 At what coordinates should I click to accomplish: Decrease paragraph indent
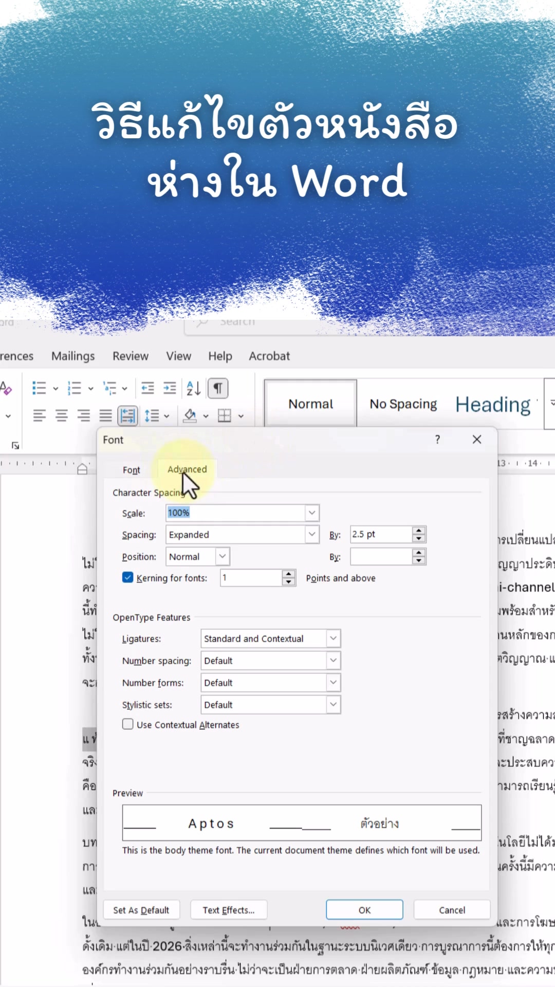[147, 388]
